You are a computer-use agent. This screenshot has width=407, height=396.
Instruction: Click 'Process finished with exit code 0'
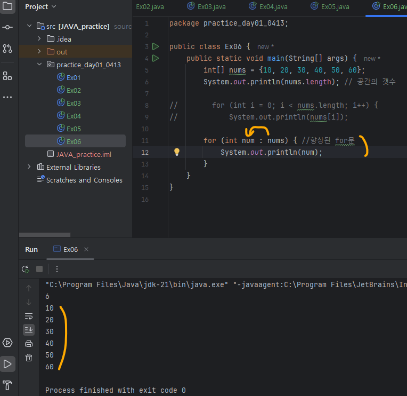coord(116,390)
